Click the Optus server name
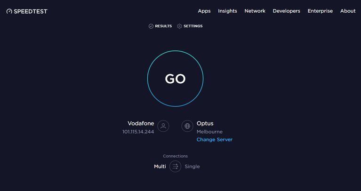Viewport: 361px width, 191px height. tap(205, 123)
